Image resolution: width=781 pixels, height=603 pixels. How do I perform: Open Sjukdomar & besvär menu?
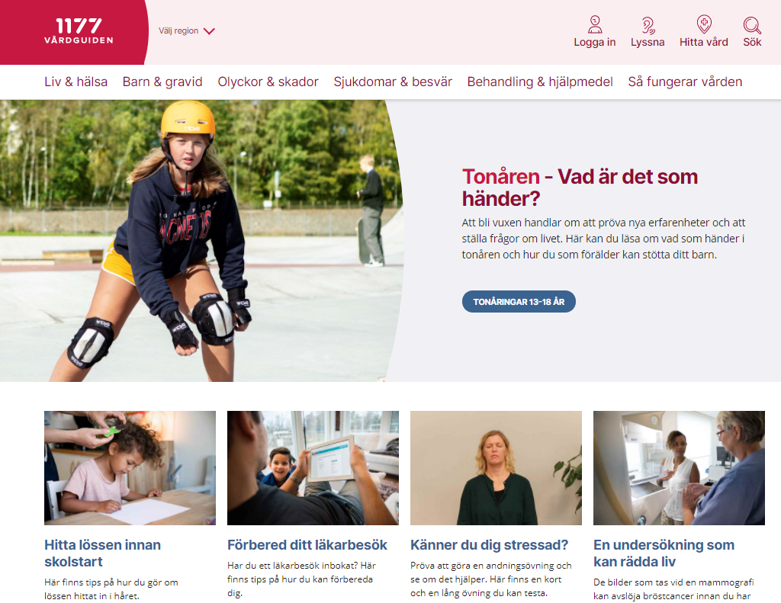click(393, 82)
